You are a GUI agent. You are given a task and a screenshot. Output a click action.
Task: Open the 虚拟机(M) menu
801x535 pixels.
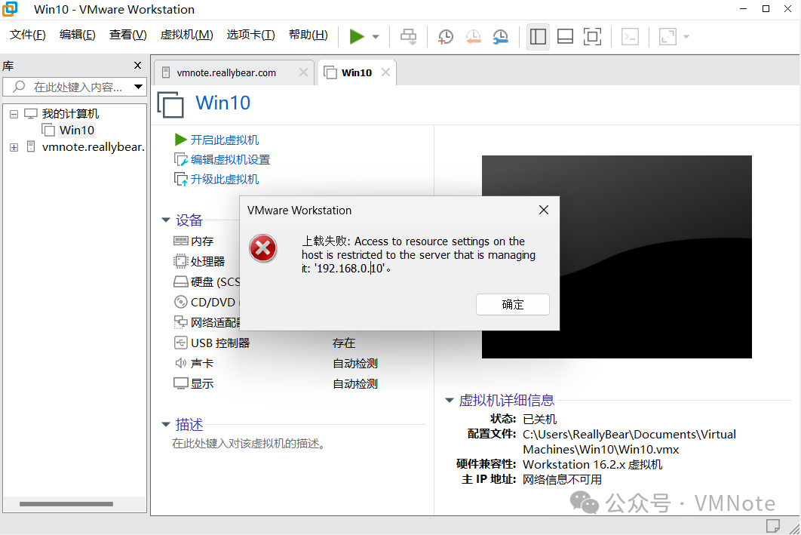[186, 34]
